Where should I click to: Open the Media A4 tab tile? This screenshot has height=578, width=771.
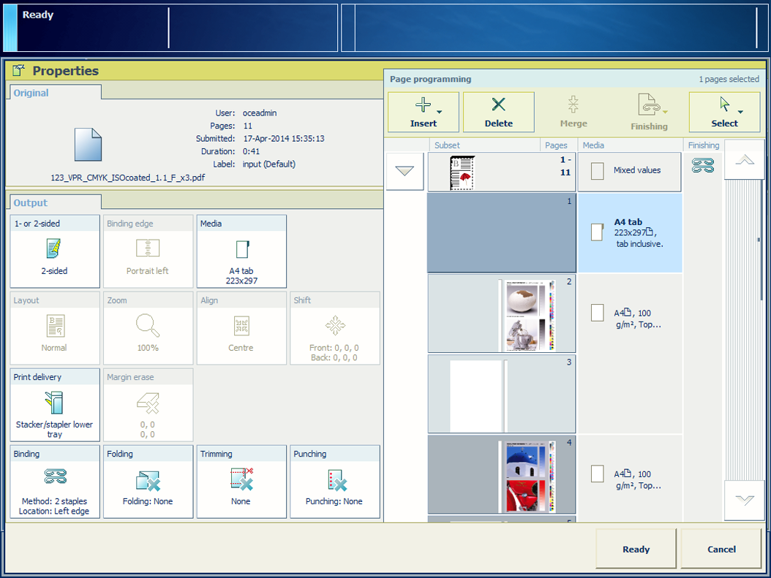[x=241, y=251]
